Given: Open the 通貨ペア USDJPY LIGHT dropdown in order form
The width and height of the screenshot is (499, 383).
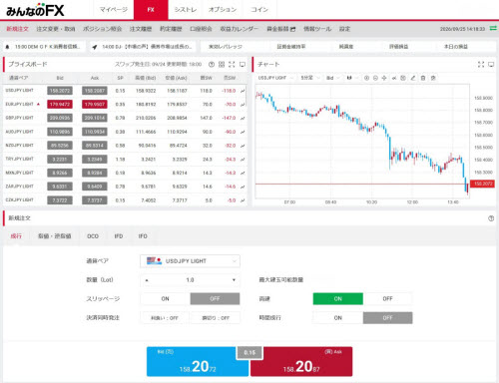Looking at the screenshot, I should point(190,261).
